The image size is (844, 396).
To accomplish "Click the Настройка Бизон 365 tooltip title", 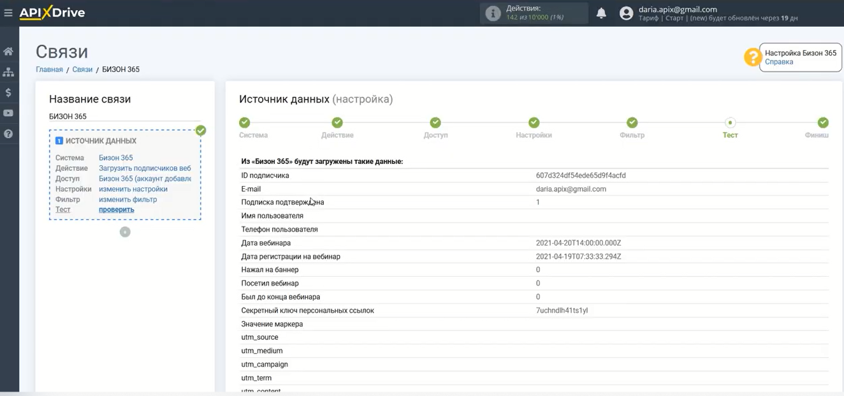I will (x=801, y=53).
